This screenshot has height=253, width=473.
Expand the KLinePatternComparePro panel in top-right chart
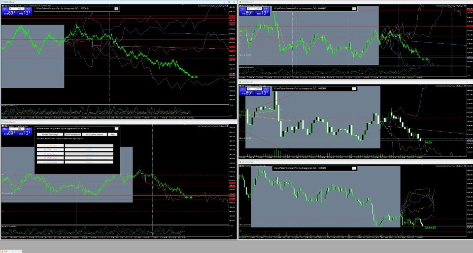pos(354,9)
